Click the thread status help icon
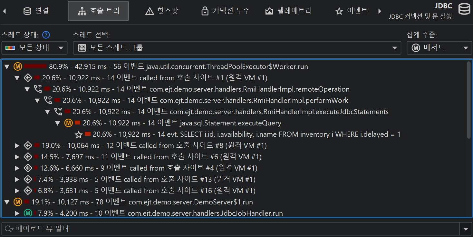 (46, 35)
